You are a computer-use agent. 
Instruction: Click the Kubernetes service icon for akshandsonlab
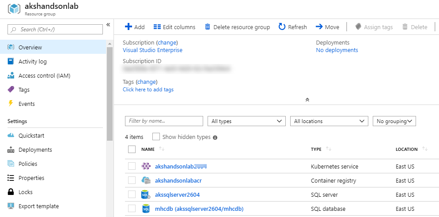(146, 166)
